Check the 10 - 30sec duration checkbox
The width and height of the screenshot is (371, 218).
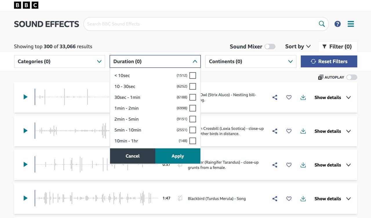[x=193, y=86]
